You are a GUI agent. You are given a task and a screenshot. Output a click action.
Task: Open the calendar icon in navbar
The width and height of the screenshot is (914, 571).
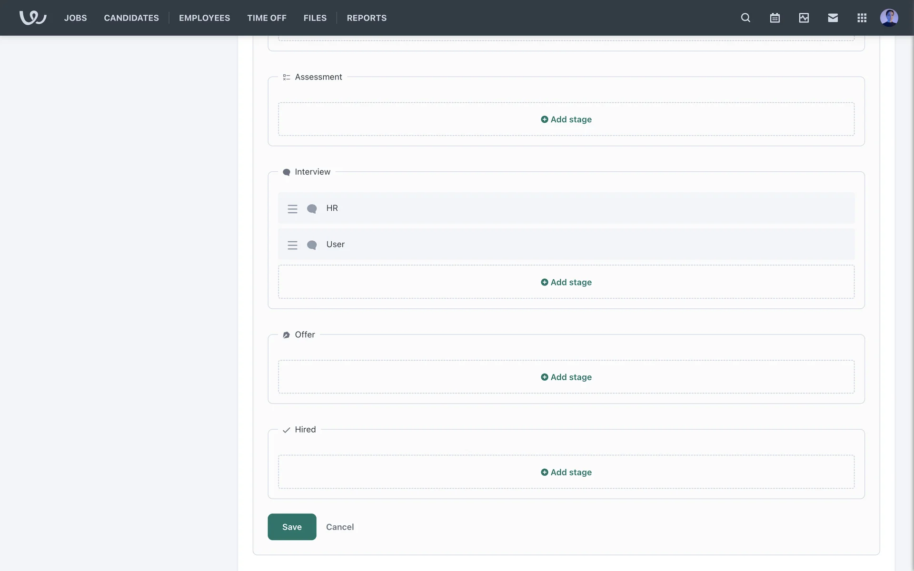[775, 18]
